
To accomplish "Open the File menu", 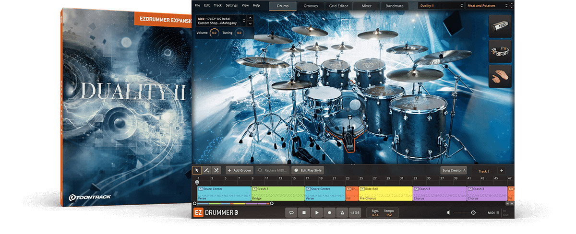I will (197, 5).
